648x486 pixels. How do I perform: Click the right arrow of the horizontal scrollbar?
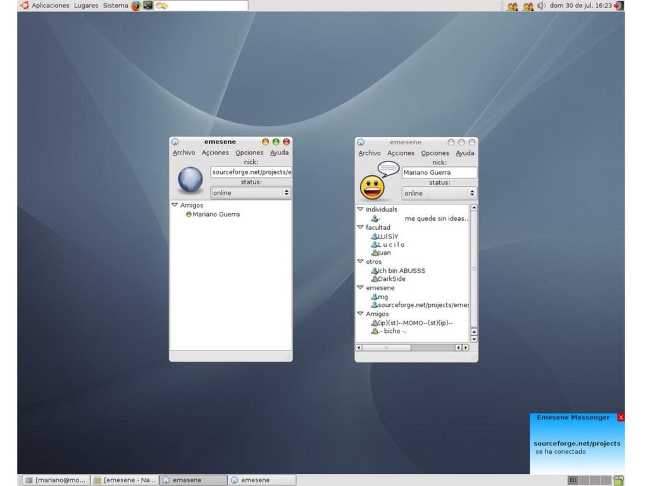point(466,348)
